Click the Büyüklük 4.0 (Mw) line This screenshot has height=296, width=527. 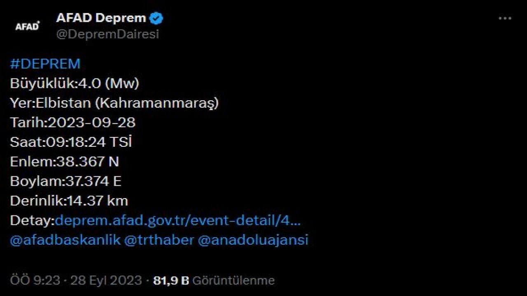[75, 84]
